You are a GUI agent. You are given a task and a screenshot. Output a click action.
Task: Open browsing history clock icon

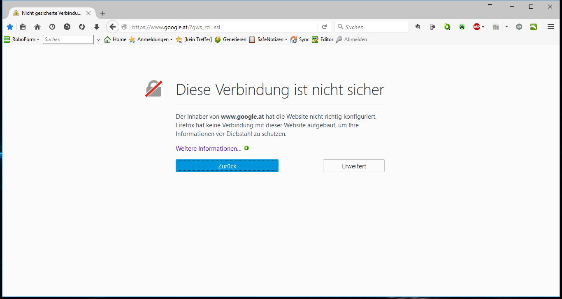(52, 27)
